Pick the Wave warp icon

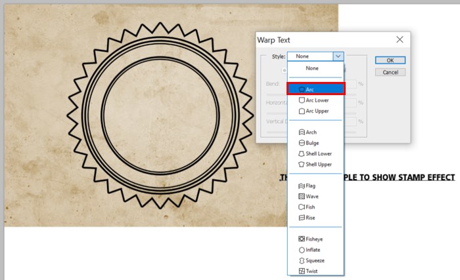(302, 196)
